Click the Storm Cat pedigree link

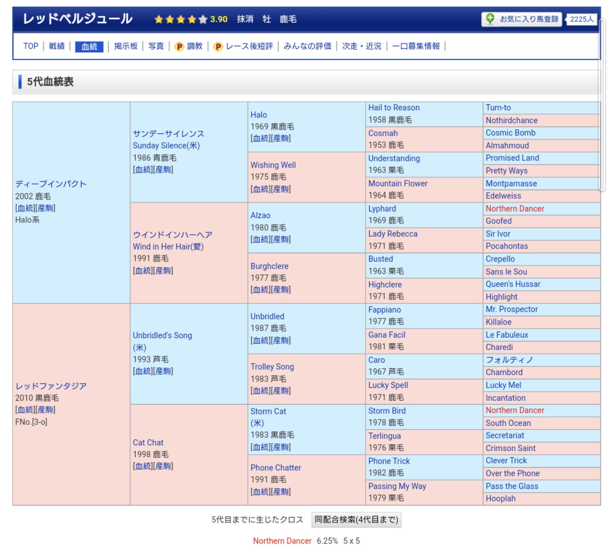(268, 411)
